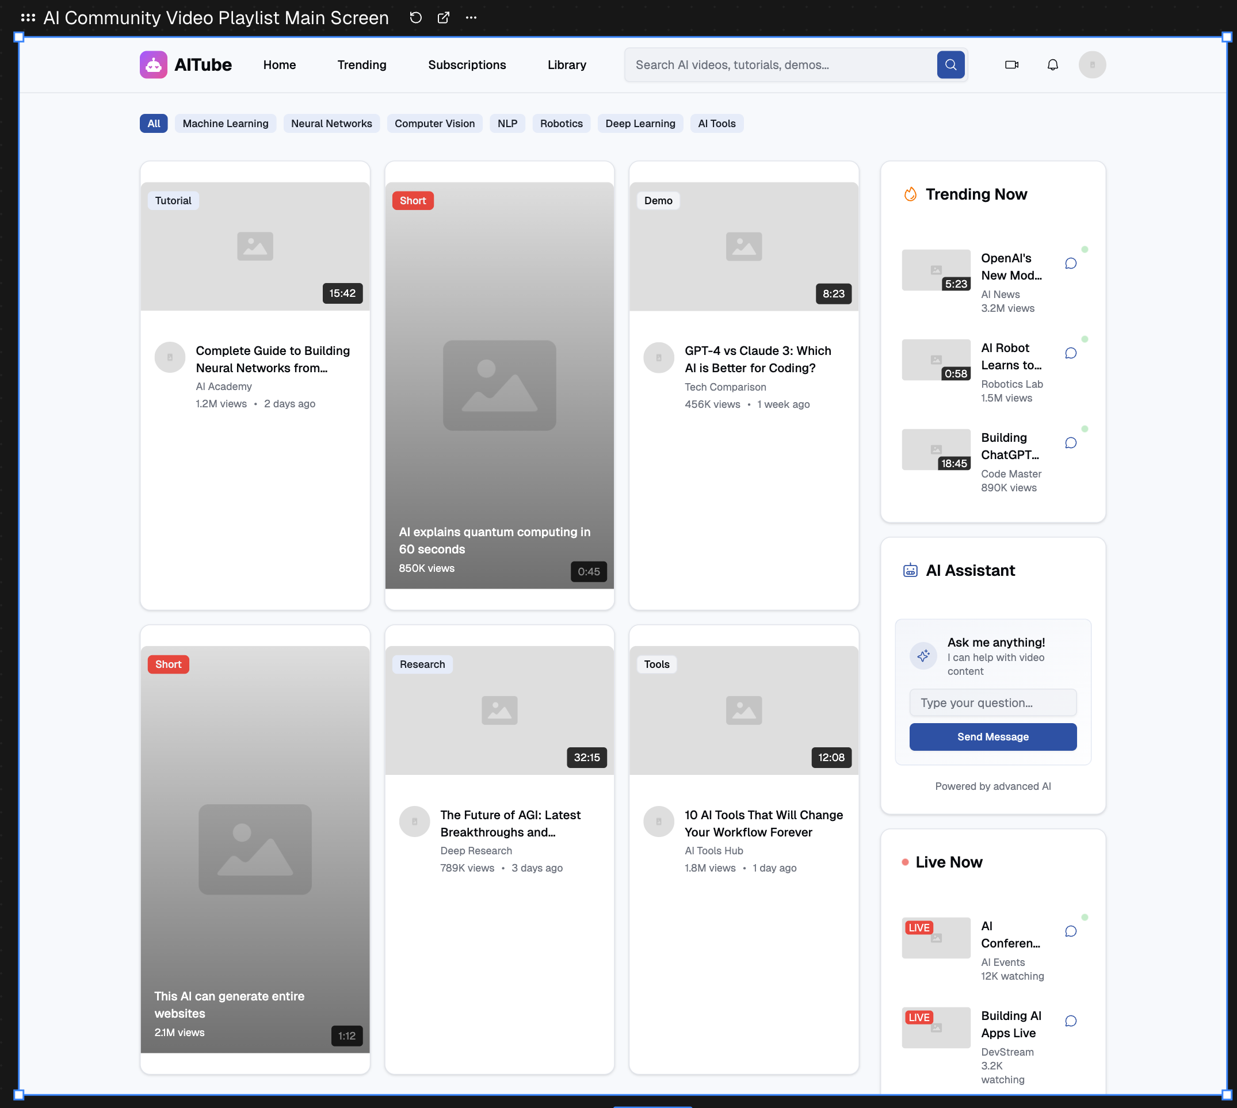This screenshot has height=1108, width=1237.
Task: Go to the Subscriptions tab
Action: (467, 64)
